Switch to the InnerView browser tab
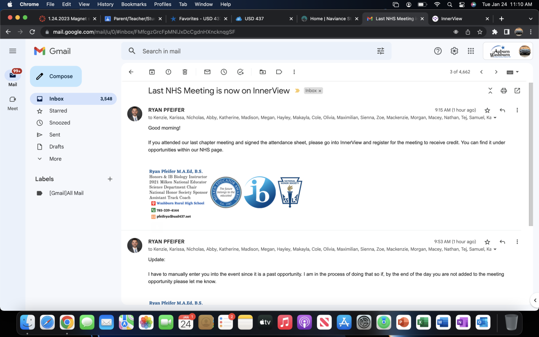The height and width of the screenshot is (337, 539). coord(460,19)
